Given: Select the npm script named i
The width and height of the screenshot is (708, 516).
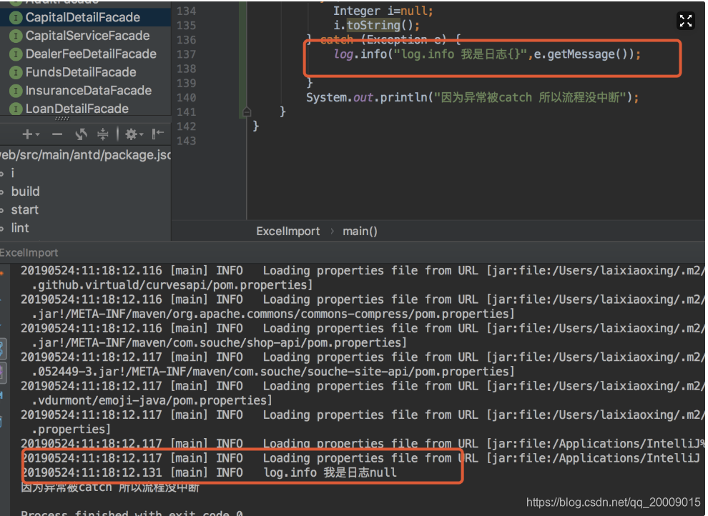Looking at the screenshot, I should point(13,173).
